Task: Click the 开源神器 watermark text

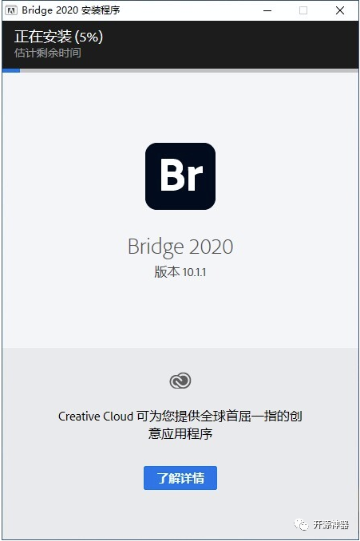Action: pos(331,525)
